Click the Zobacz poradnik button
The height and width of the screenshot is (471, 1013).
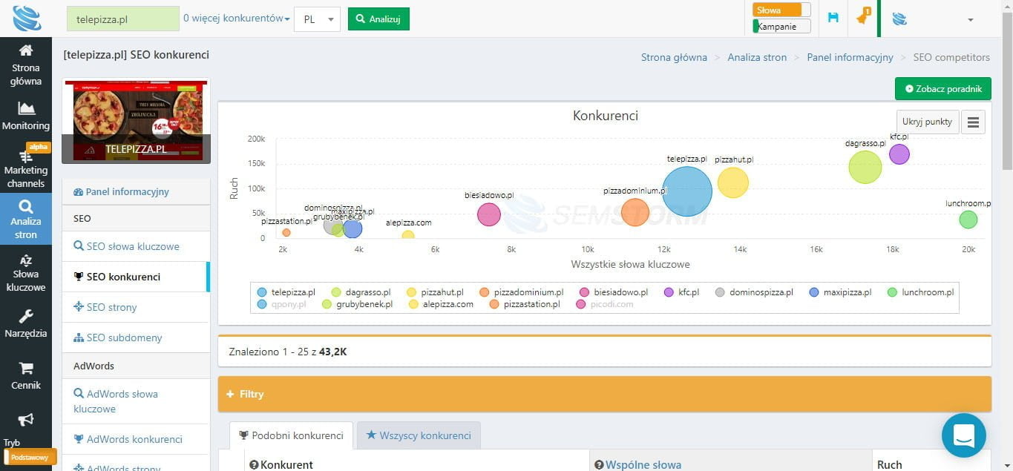point(942,89)
